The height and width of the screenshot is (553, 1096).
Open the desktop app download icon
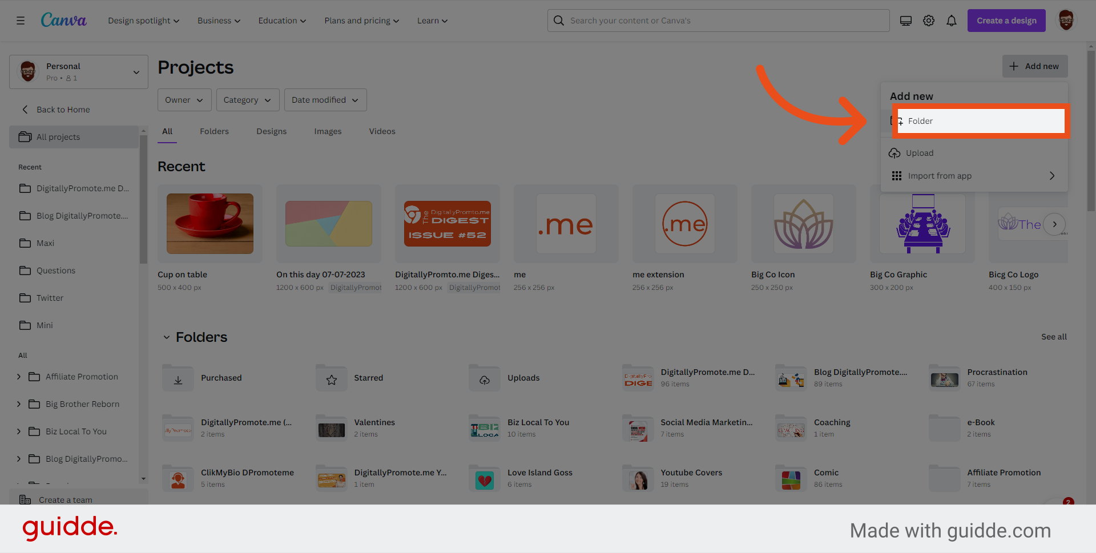[x=906, y=21]
